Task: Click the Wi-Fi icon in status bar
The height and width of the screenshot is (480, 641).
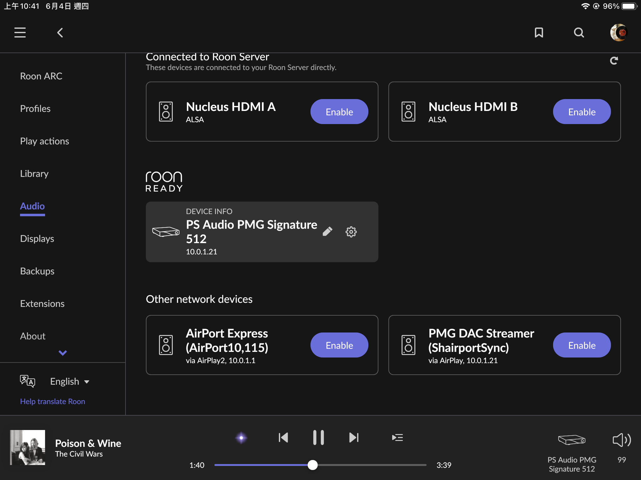Action: point(585,6)
